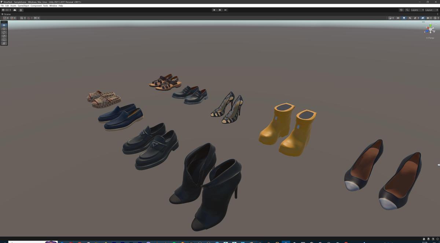The image size is (440, 243).
Task: Toggle 2D view mode in the Scene view
Action: click(398, 18)
